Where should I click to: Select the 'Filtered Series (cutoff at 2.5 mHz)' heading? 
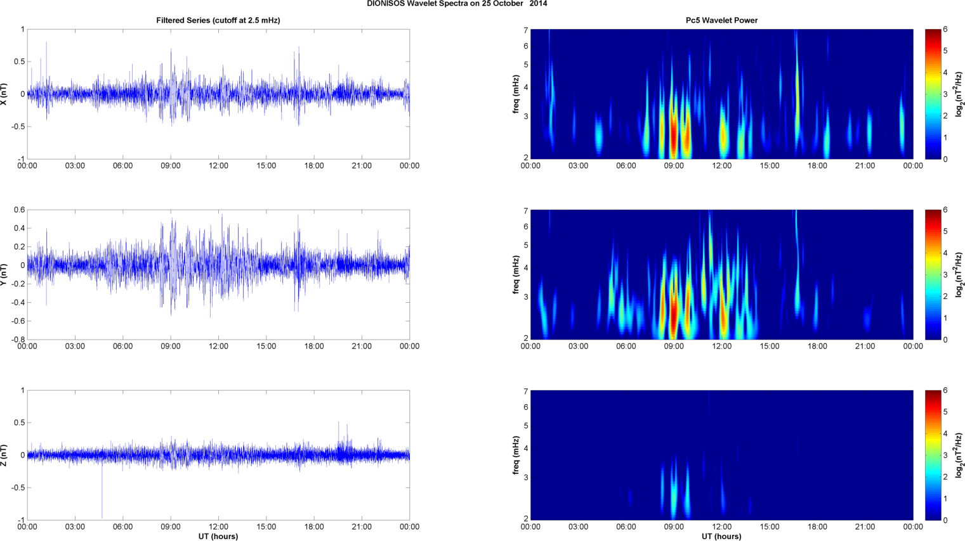tap(218, 20)
